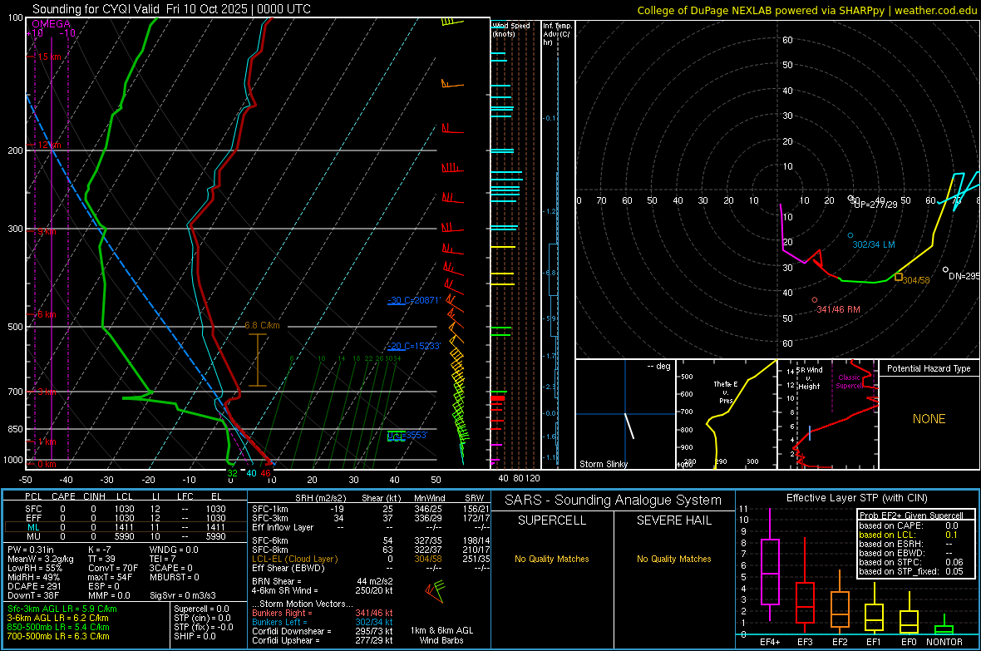Click the surface temperature value 46
The width and height of the screenshot is (981, 651).
click(x=266, y=473)
